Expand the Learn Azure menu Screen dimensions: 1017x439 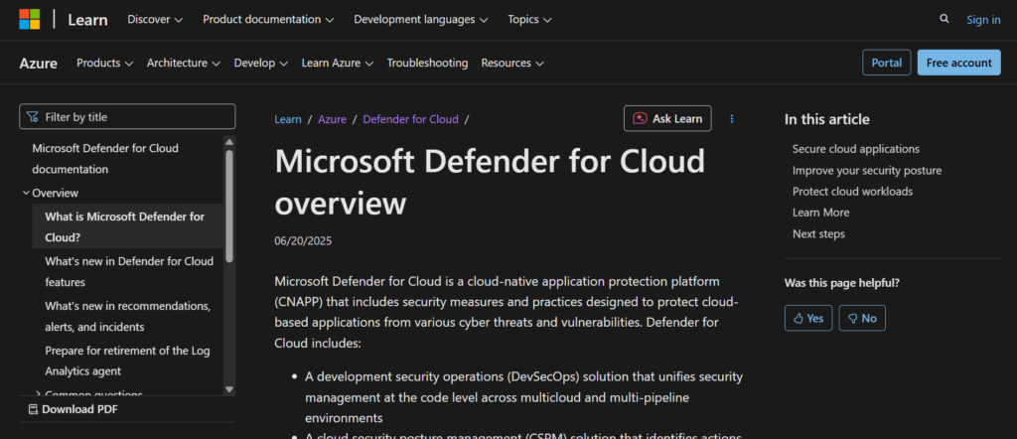point(338,63)
